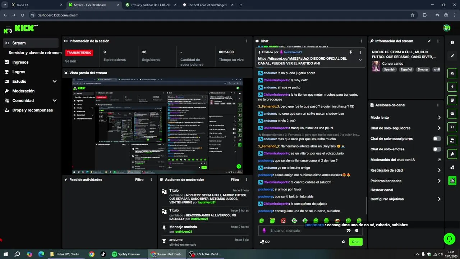Click the Shooter tag
Viewport: 460px width, 259px height.
point(423,69)
